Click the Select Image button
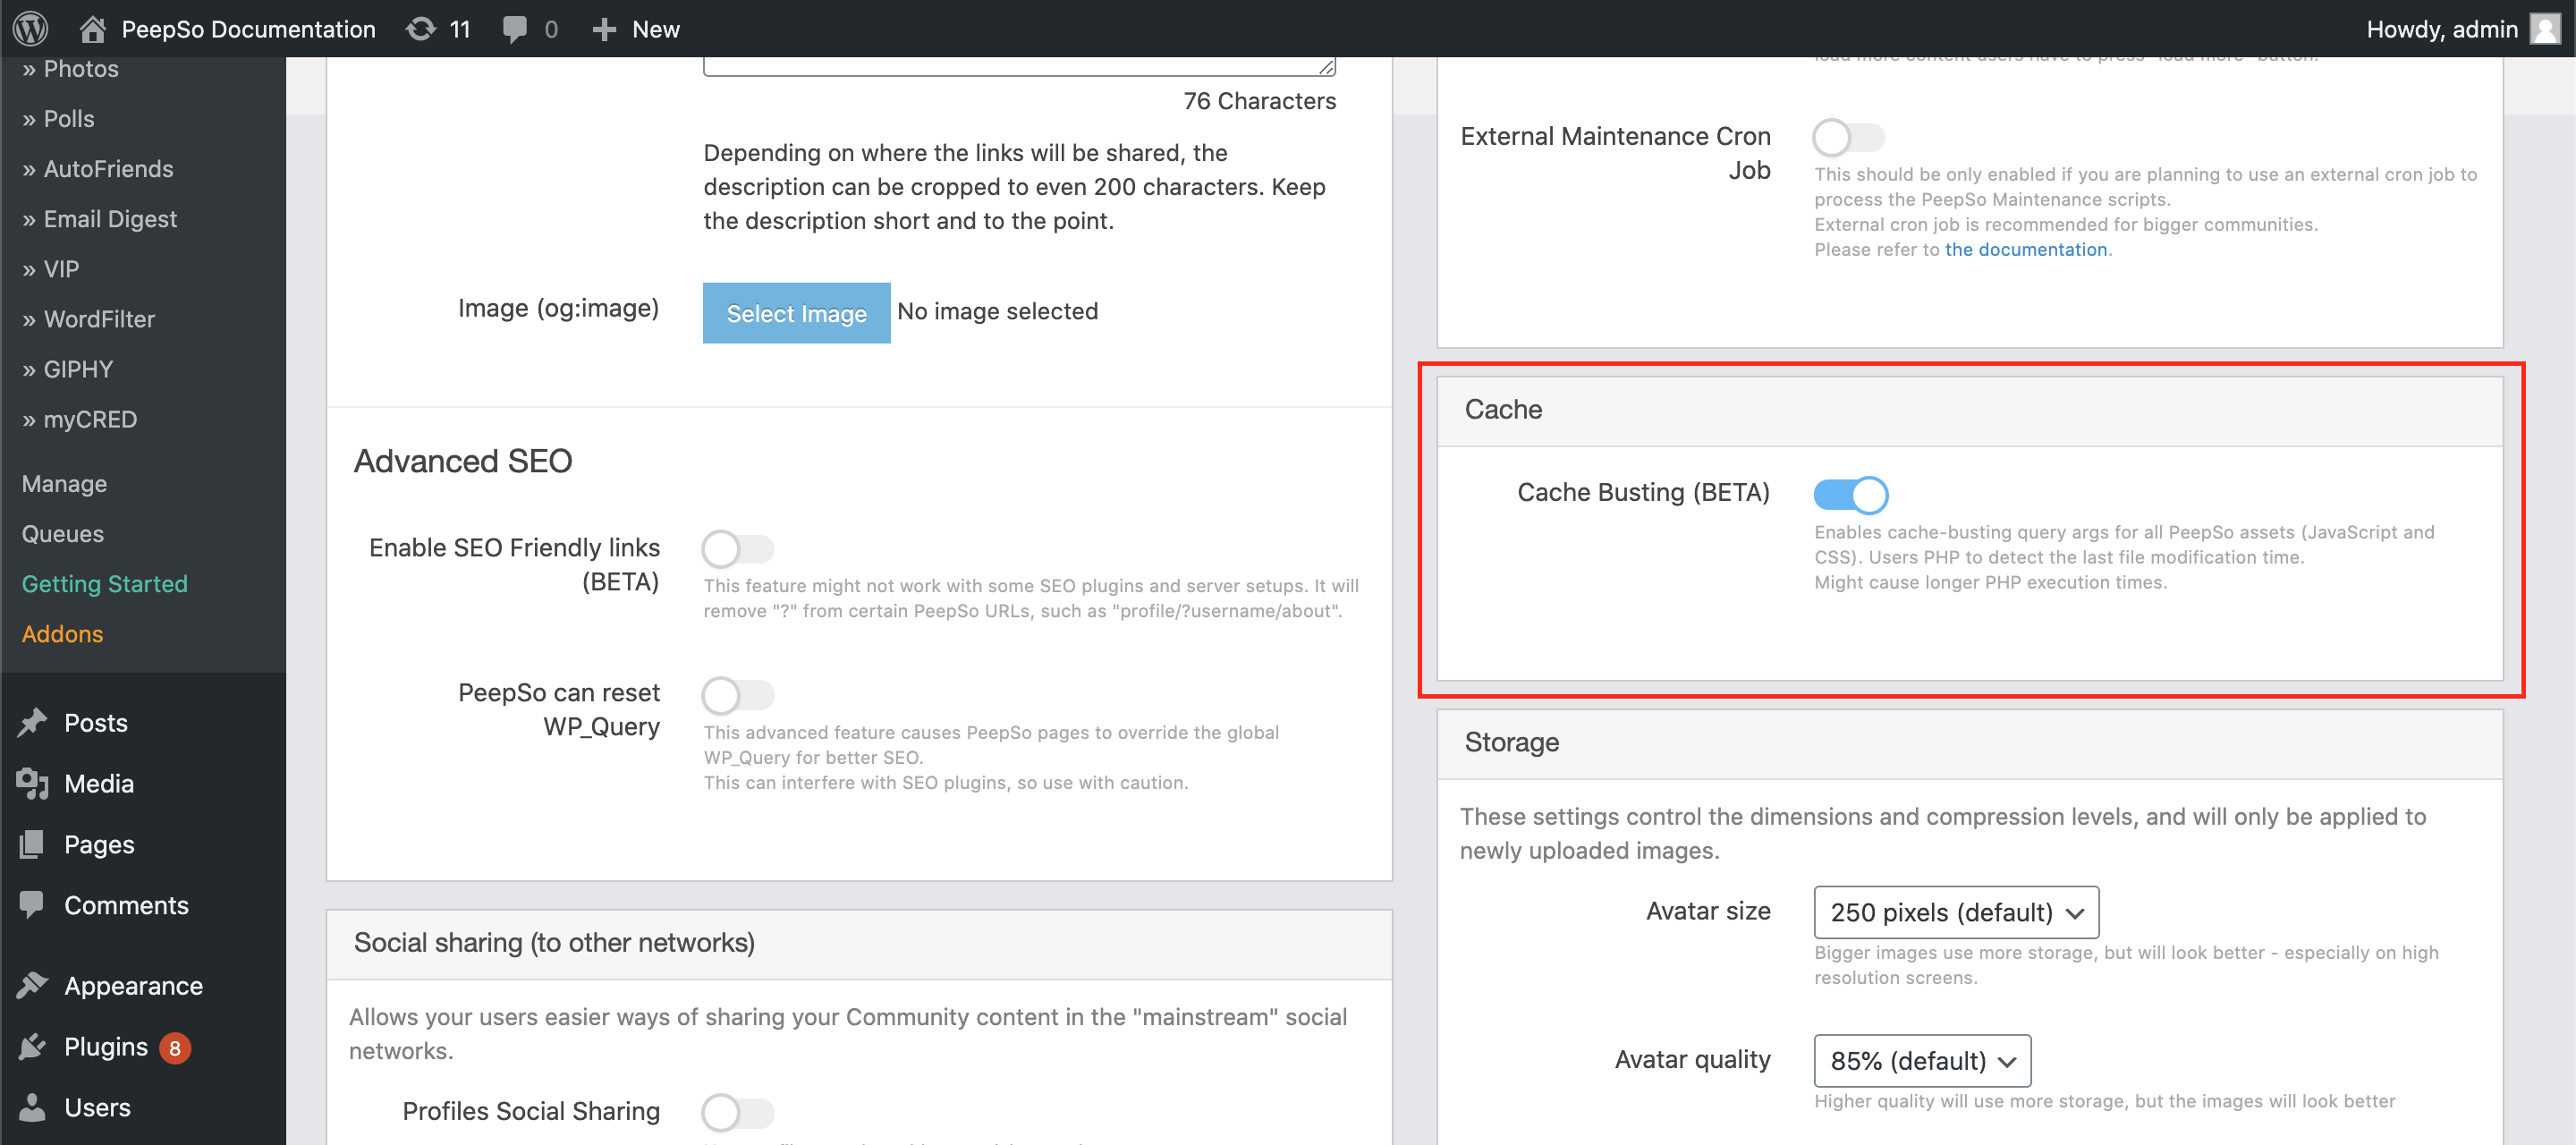Image resolution: width=2576 pixels, height=1145 pixels. tap(796, 313)
